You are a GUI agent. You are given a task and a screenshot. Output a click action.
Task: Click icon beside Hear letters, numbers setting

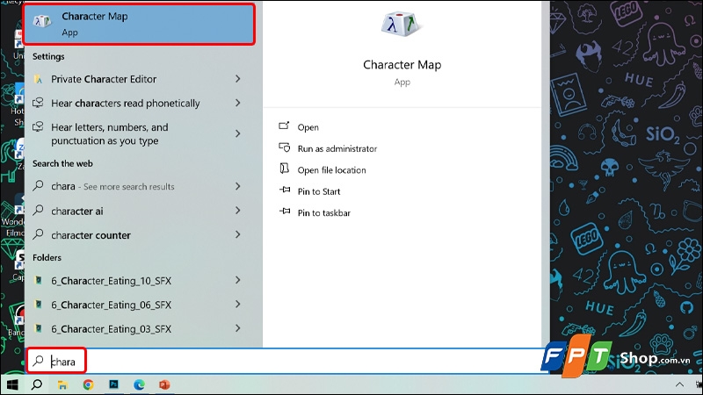pyautogui.click(x=39, y=127)
